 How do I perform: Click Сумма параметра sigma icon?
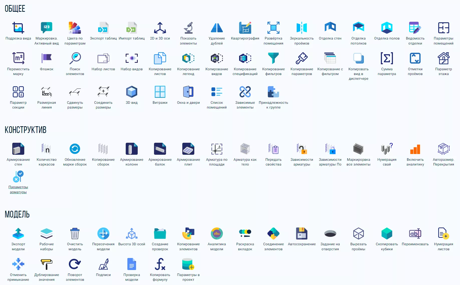(387, 58)
